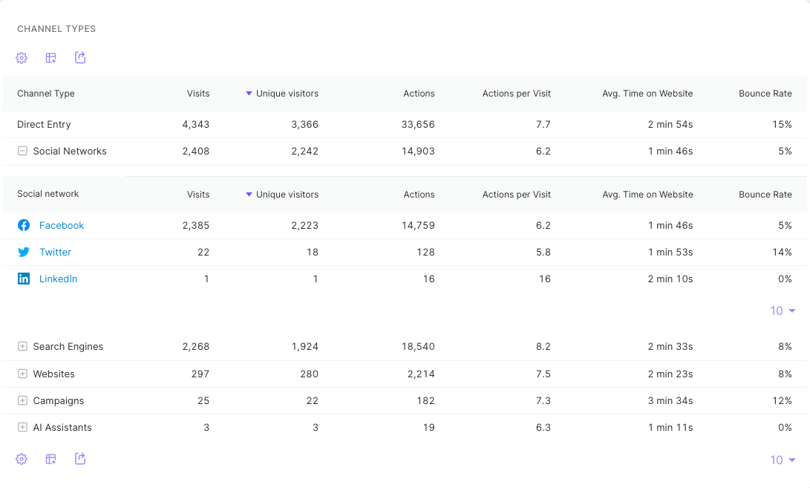Sort subtable by Avg. Time on Website
Screen dimensions: 810x488
click(647, 195)
